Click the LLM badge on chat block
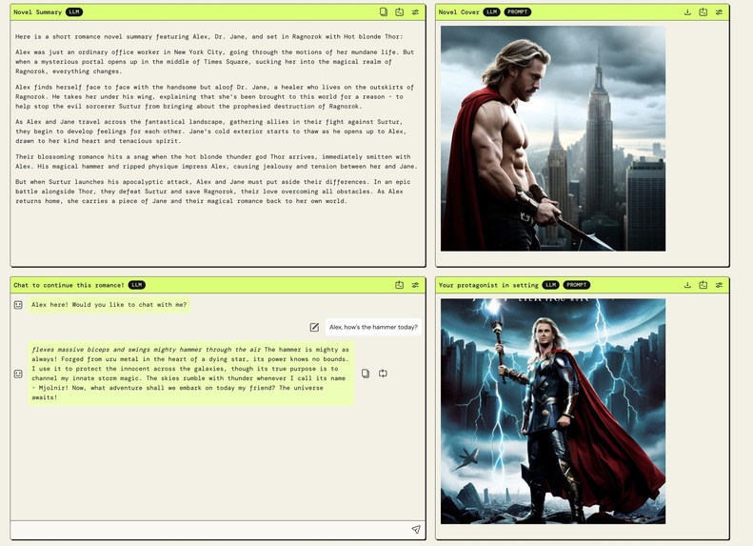 (x=137, y=285)
